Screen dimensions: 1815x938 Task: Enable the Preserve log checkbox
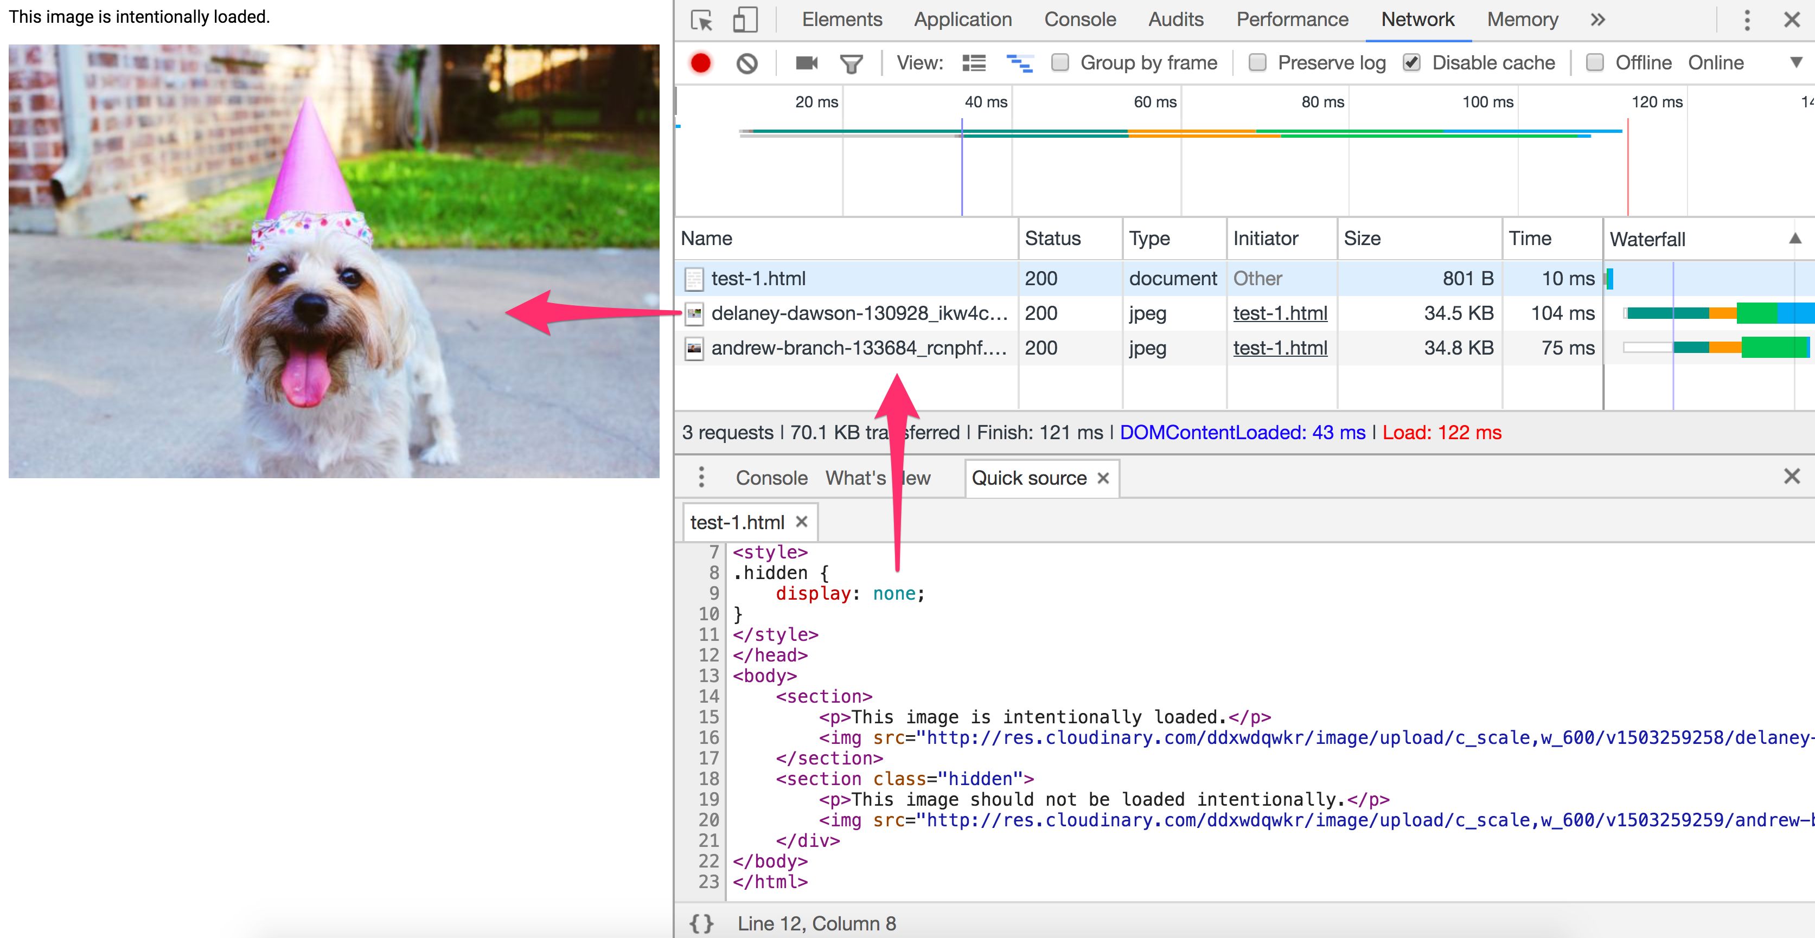1257,63
